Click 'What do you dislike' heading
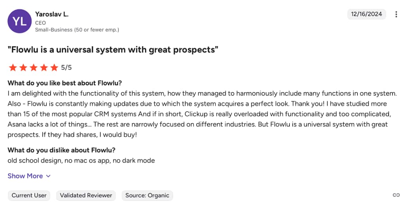Screen dimensions: 404x208 point(61,150)
